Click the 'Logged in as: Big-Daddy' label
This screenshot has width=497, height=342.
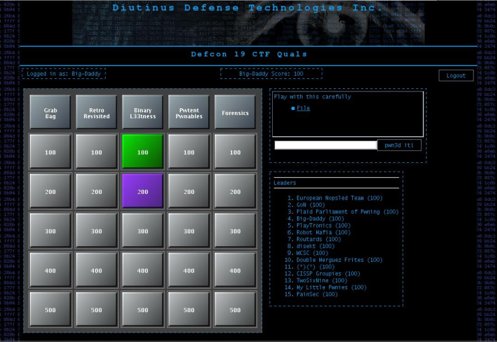(x=64, y=73)
